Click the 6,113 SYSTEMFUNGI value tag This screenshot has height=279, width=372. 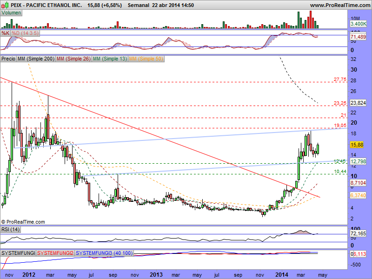[x=359, y=254]
